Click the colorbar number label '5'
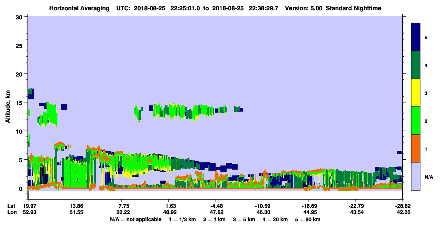 pos(426,37)
